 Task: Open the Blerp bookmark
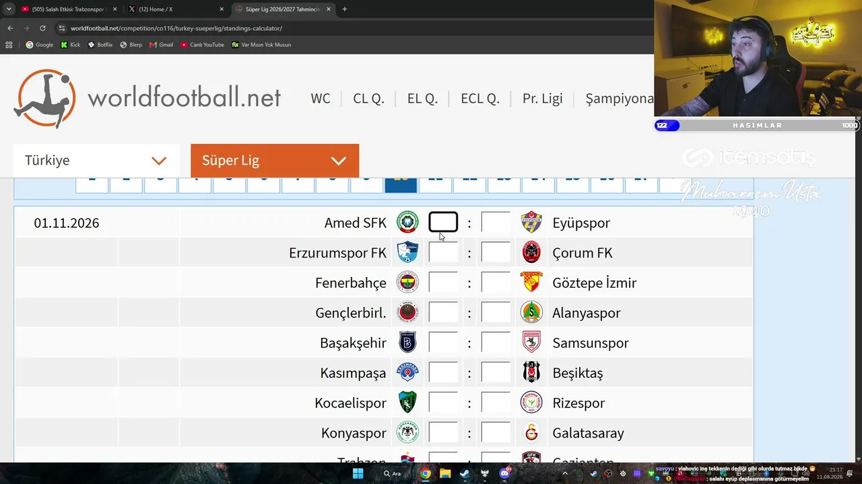tap(131, 45)
